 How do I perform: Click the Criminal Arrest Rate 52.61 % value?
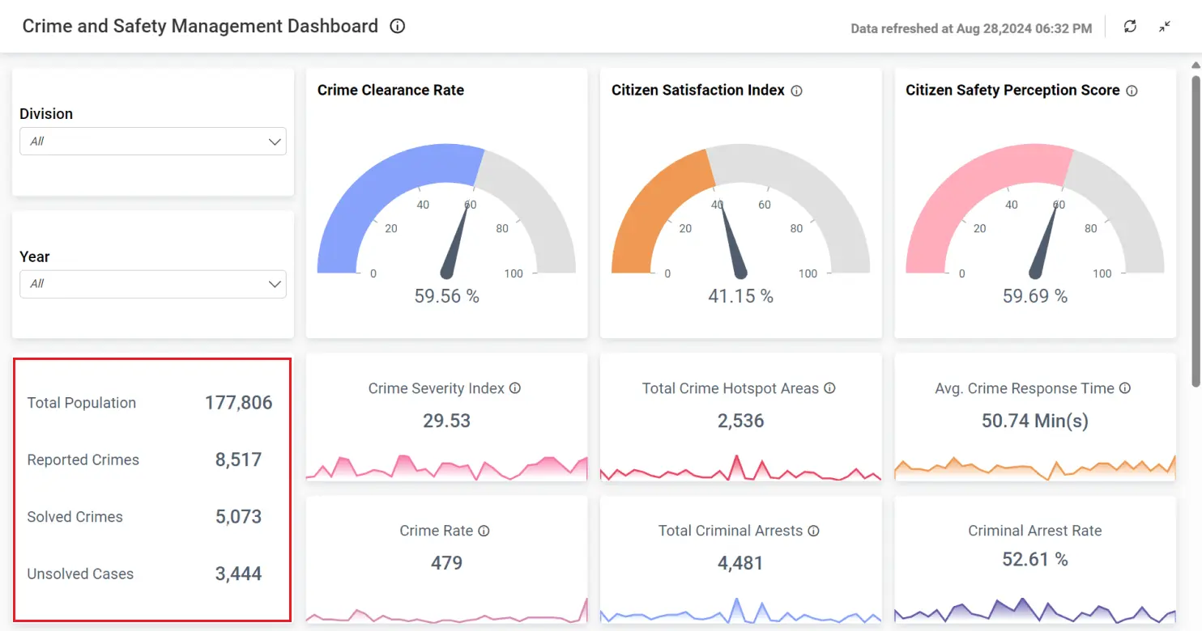1034,559
